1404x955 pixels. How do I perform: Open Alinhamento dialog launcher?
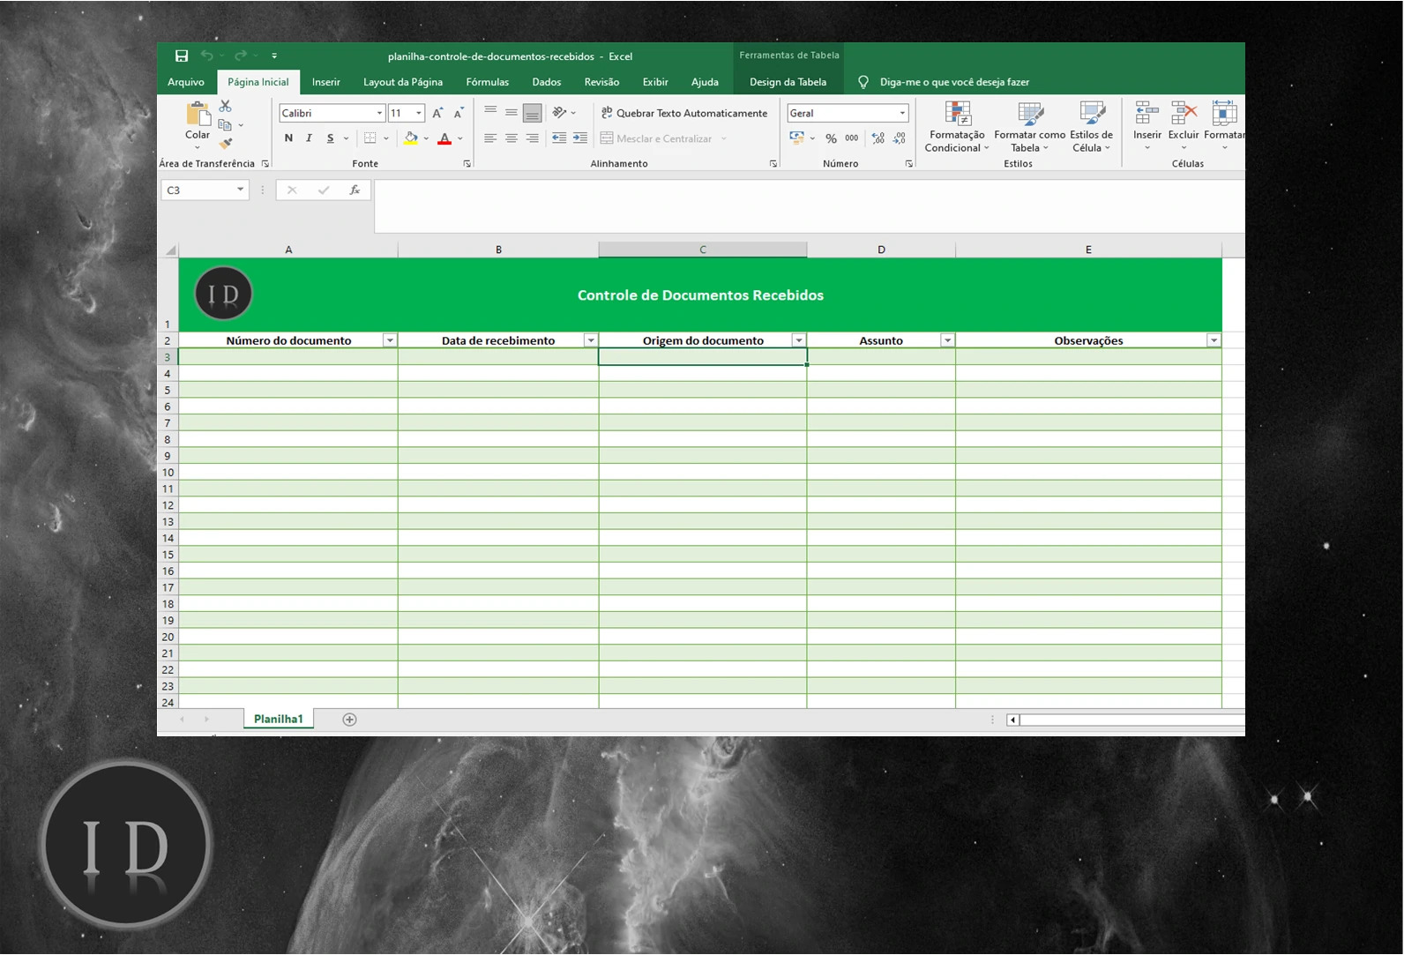click(773, 164)
